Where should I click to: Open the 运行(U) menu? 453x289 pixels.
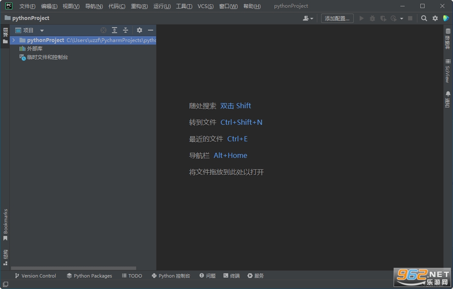click(x=162, y=6)
